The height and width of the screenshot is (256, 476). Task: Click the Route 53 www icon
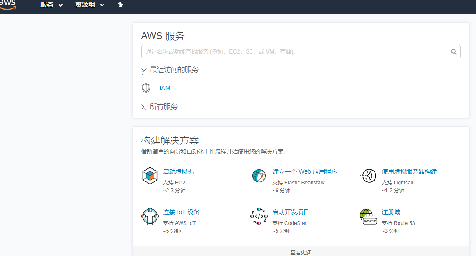point(368,217)
